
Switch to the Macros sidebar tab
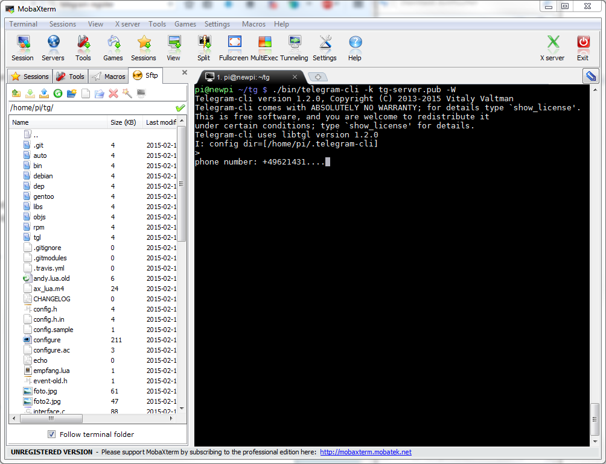point(109,77)
